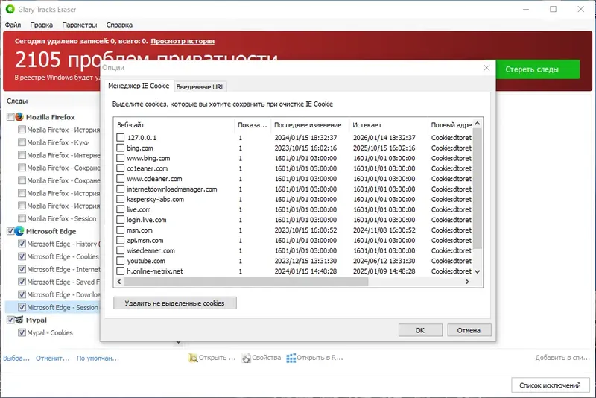Tick the bing.com cookie checkbox
Image resolution: width=596 pixels, height=398 pixels.
pos(121,148)
